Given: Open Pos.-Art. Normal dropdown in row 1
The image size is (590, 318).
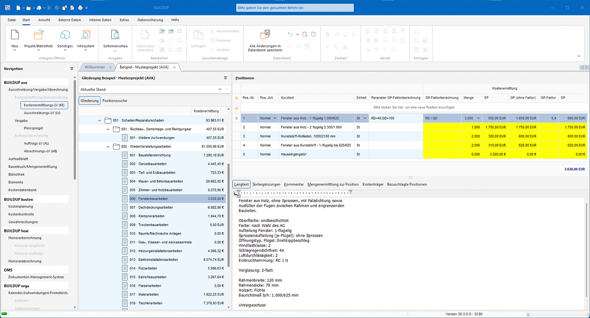Looking at the screenshot, I should tap(275, 118).
